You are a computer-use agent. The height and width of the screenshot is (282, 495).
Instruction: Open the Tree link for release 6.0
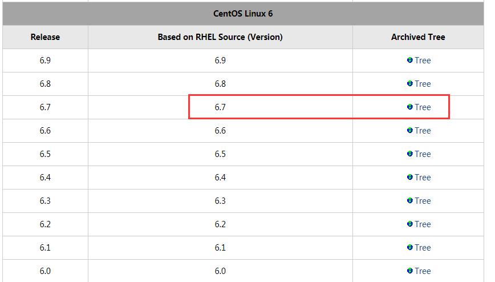click(x=423, y=271)
